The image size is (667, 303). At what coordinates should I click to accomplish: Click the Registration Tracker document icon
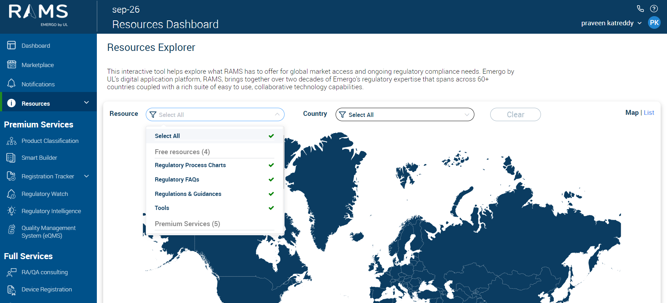coord(11,176)
